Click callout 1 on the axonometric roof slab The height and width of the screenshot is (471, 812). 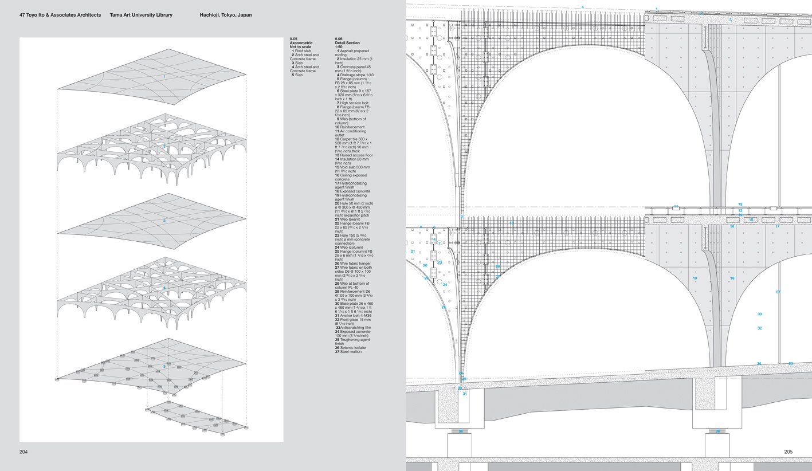coord(164,77)
